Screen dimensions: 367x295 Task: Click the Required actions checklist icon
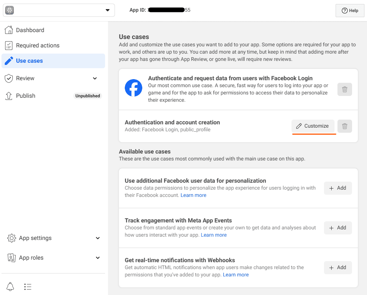9,45
